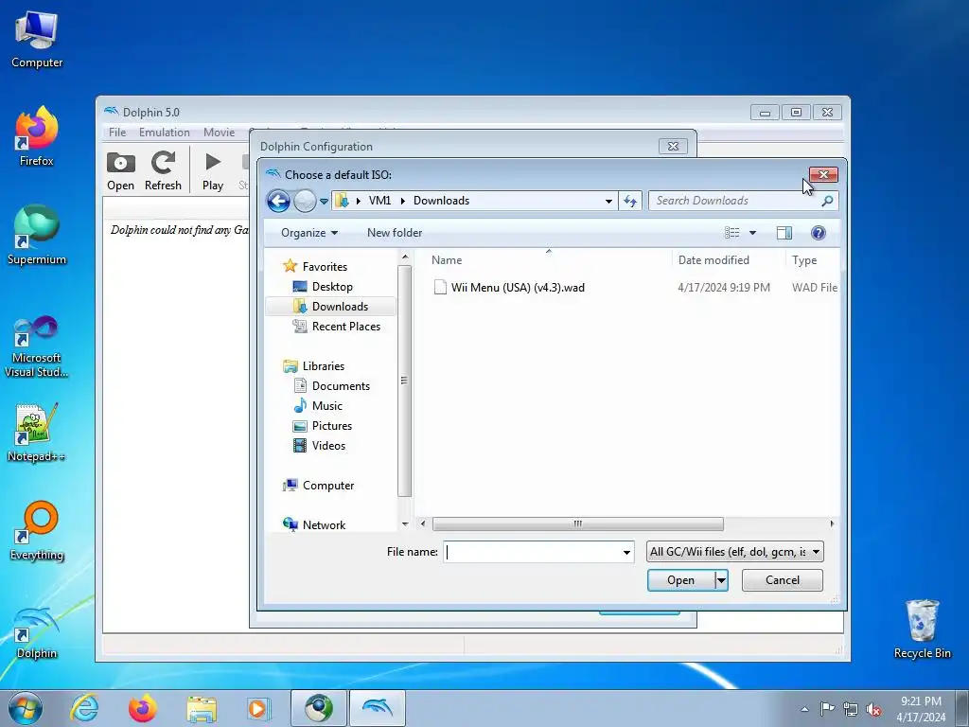Click the Open toolbar icon in Dolphin

120,171
